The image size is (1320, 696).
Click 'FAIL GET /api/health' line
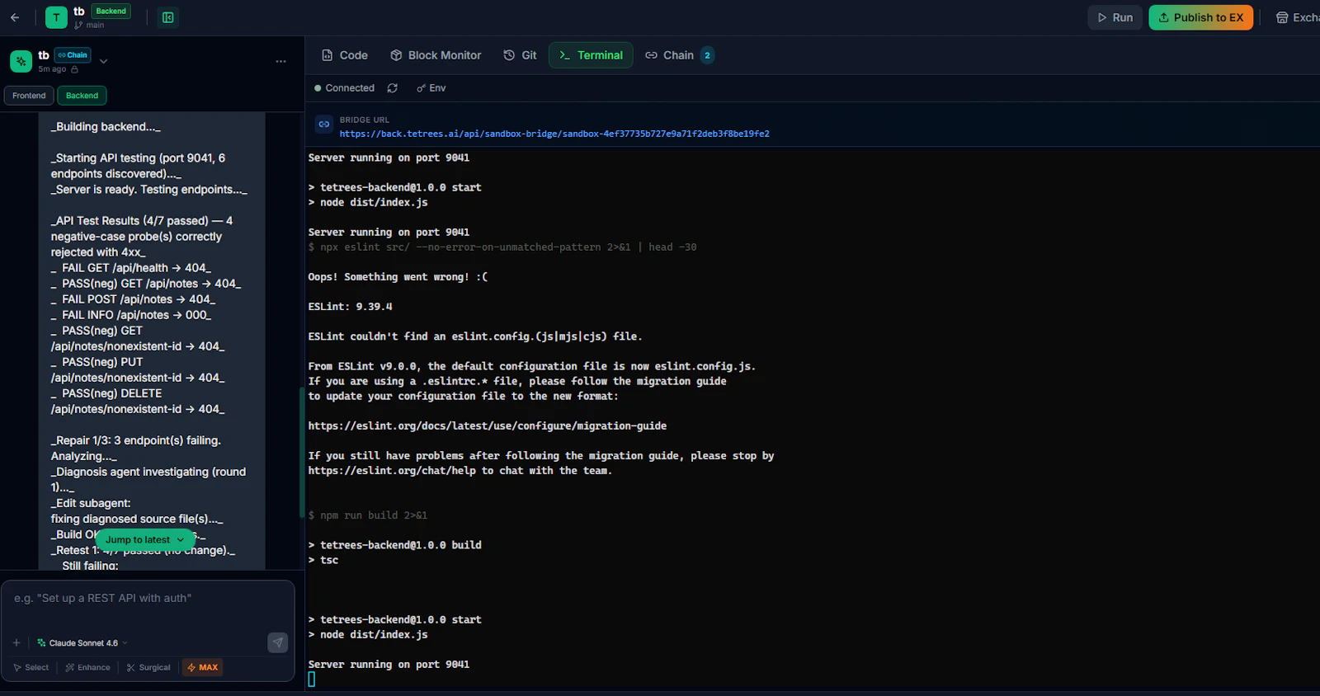[131, 268]
